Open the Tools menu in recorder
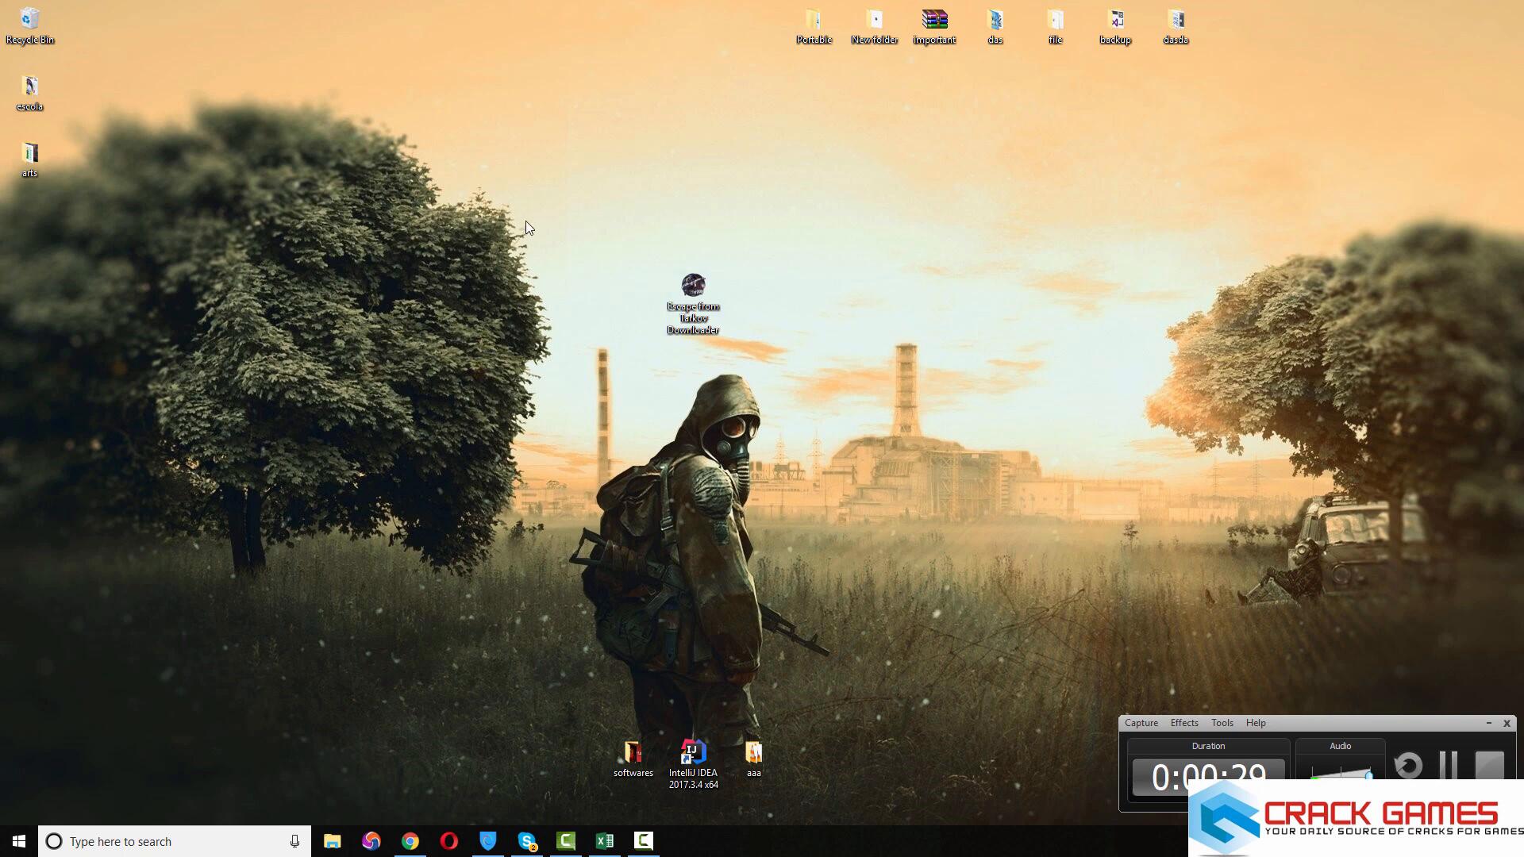1524x857 pixels. [x=1222, y=723]
